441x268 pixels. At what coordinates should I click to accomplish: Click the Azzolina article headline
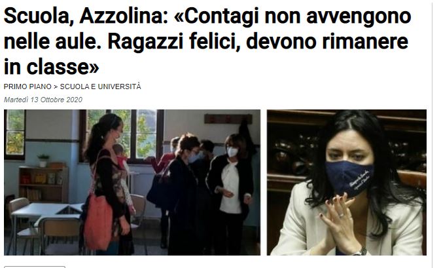click(x=207, y=41)
